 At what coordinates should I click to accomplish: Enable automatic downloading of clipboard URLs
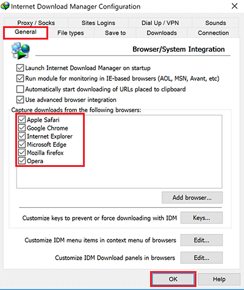point(20,89)
